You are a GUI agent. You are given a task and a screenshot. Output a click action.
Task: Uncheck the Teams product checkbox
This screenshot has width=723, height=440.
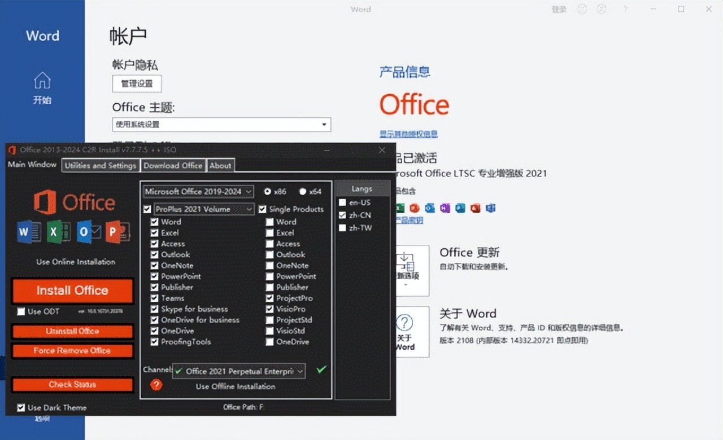tap(155, 298)
